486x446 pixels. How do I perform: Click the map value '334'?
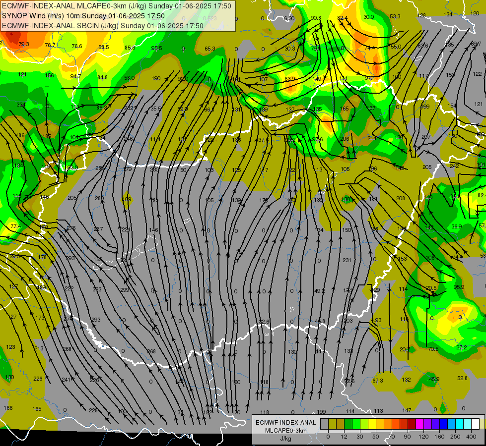point(21,105)
